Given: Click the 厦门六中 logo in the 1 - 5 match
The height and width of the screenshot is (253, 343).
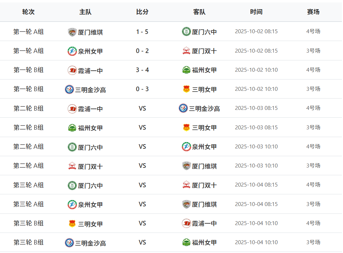Looking at the screenshot, I should (x=186, y=32).
